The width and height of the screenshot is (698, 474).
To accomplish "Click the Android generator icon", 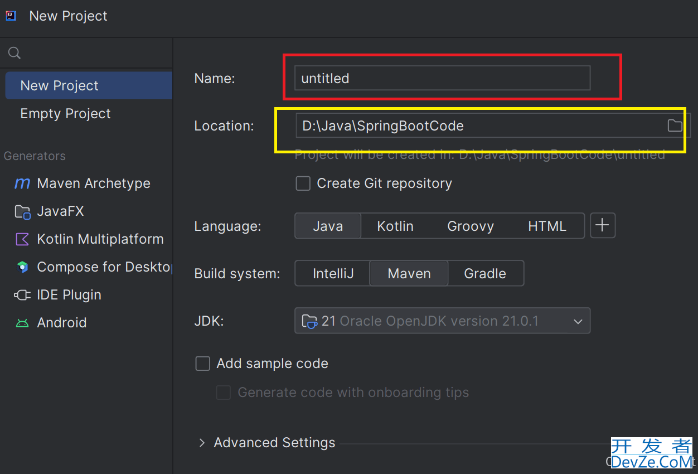I will click(x=22, y=323).
